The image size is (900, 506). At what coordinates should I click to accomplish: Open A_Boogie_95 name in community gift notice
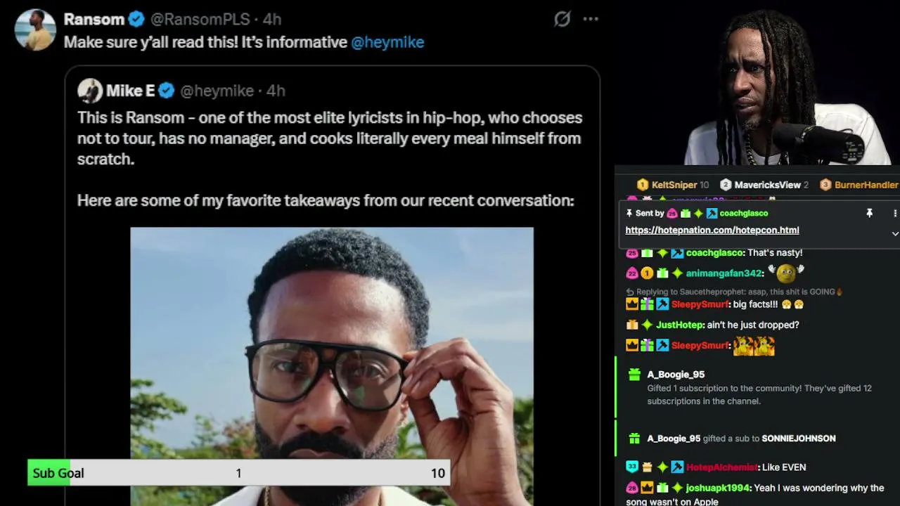[x=676, y=375]
